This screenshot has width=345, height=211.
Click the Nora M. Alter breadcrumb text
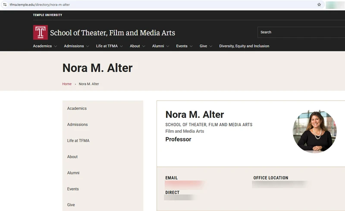(89, 84)
